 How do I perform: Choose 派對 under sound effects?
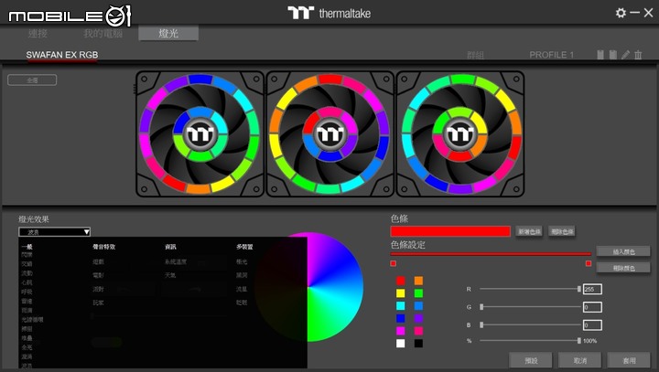(x=98, y=289)
